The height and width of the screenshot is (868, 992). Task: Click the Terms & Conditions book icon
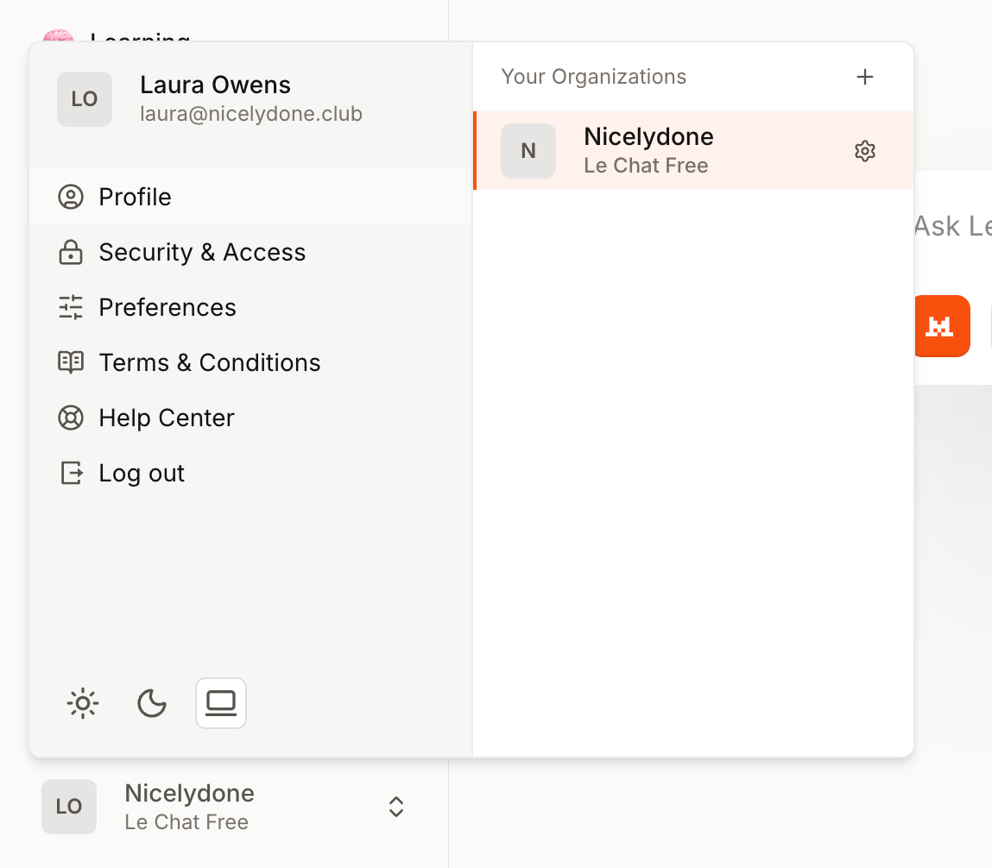71,362
